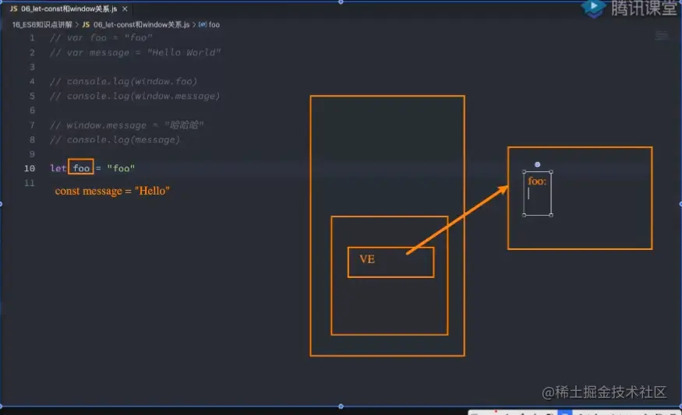Click the comment // window.message = "哈哈哈"
The height and width of the screenshot is (415, 682).
coord(126,125)
